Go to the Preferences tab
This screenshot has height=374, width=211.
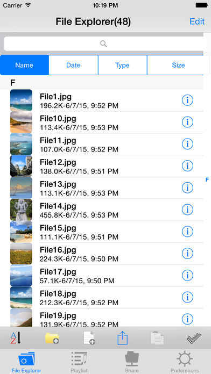[x=185, y=363]
